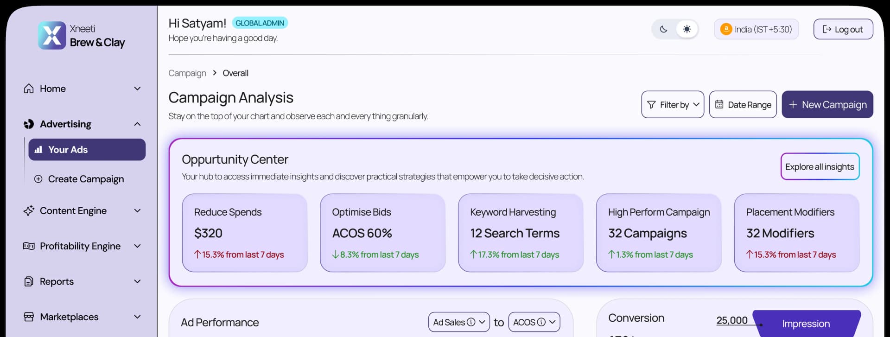Viewport: 890px width, 337px height.
Task: Switch to light mode with sun toggle
Action: (687, 29)
